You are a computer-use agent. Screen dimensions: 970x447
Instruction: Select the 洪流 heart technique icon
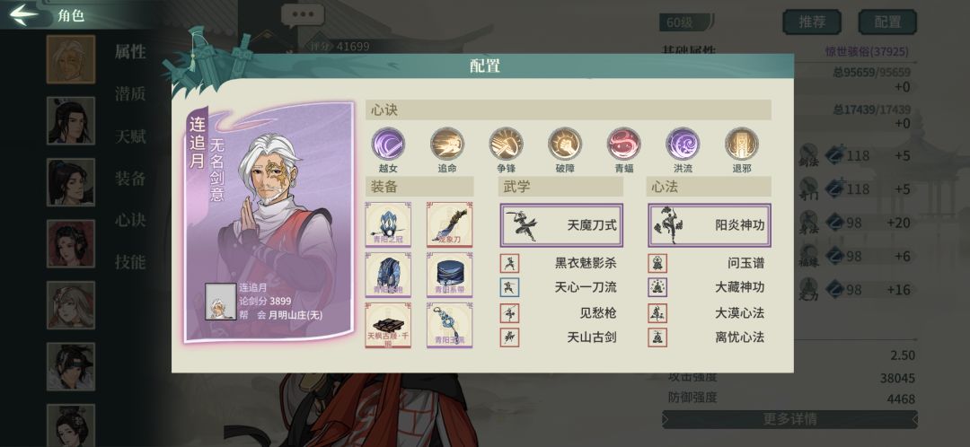pyautogui.click(x=683, y=144)
